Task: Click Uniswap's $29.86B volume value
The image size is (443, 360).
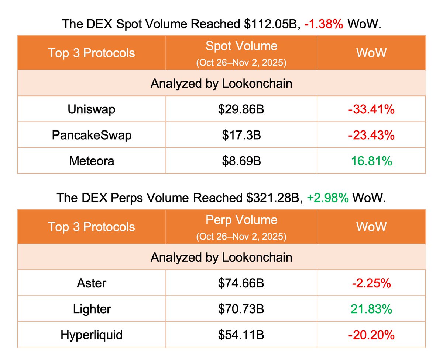Action: click(241, 109)
